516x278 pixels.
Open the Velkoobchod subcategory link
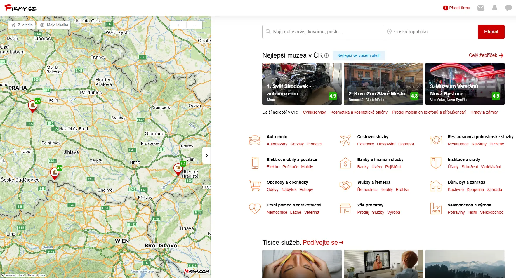491,212
